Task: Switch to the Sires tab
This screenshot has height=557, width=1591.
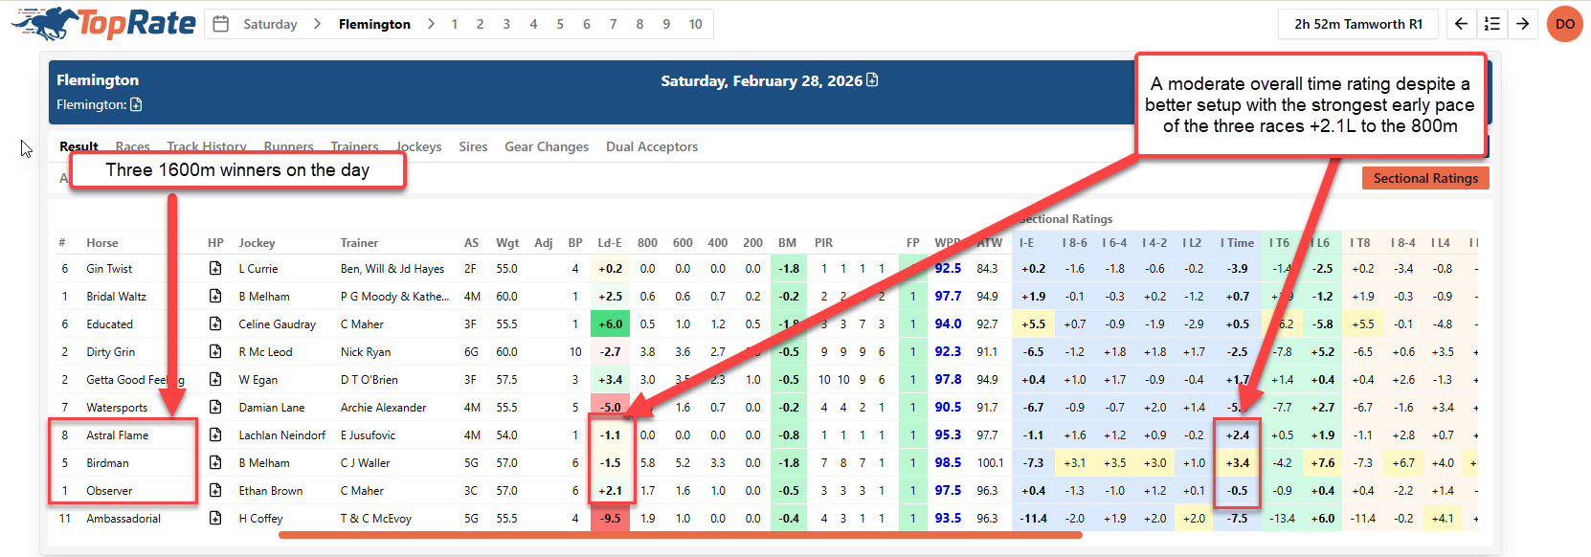Action: pyautogui.click(x=473, y=146)
